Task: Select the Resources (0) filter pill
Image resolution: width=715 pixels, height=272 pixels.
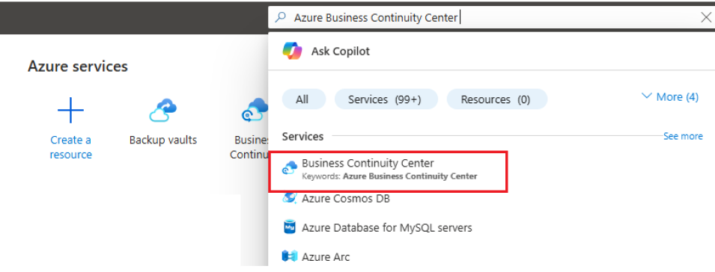Action: tap(496, 99)
